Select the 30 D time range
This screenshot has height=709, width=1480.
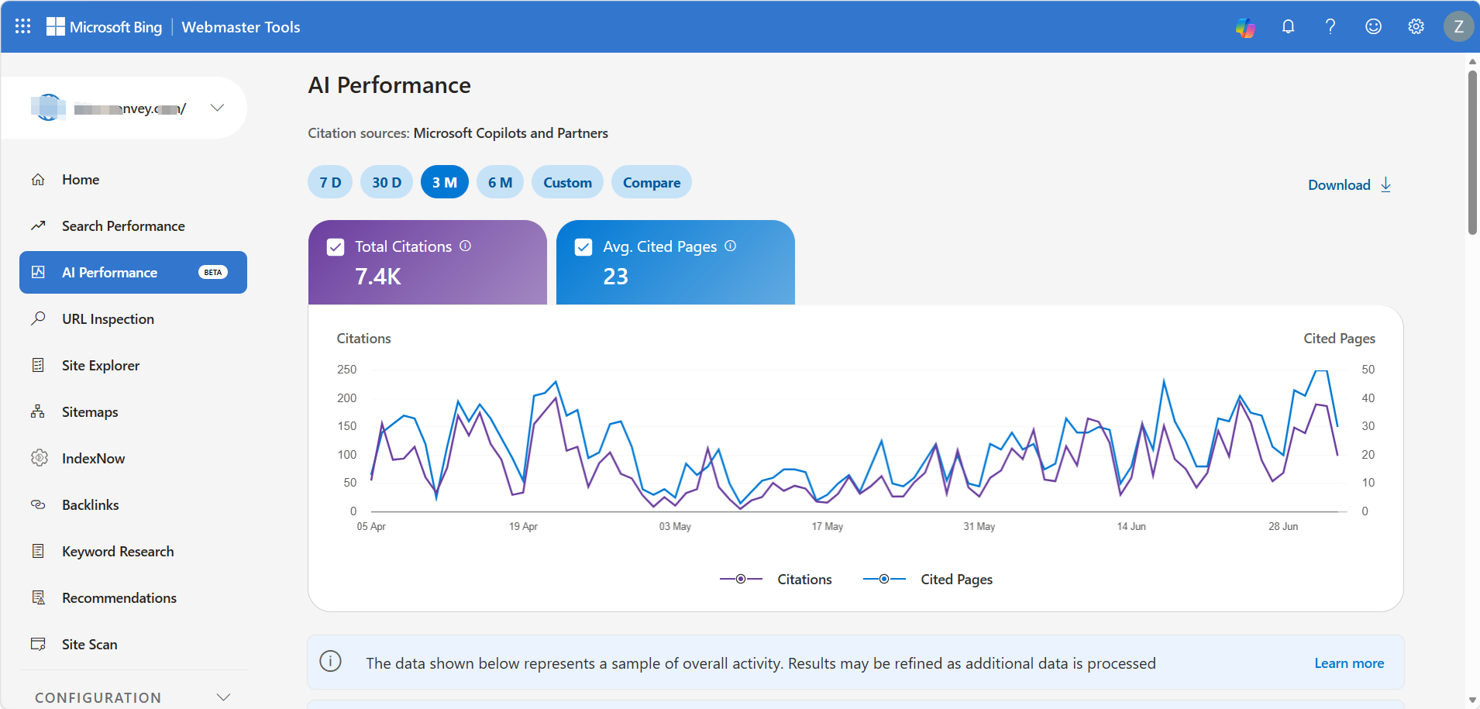click(x=387, y=182)
